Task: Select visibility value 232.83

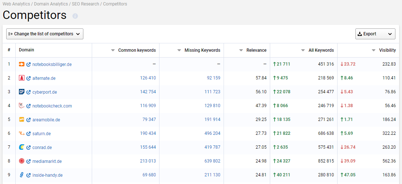Action: [389, 64]
